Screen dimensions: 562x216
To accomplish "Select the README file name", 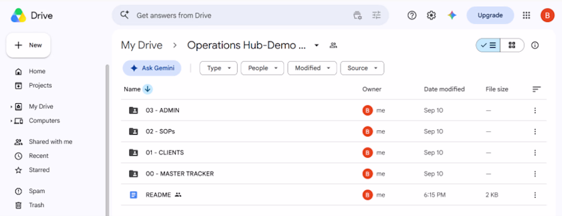I will point(158,195).
